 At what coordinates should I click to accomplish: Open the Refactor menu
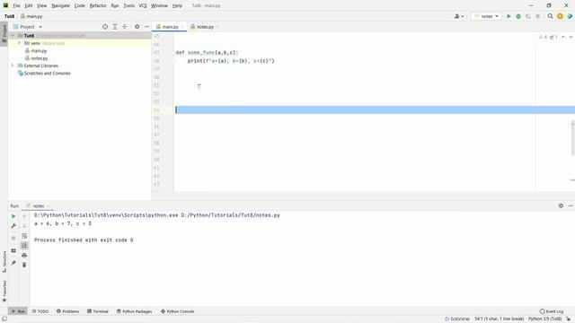click(x=98, y=5)
